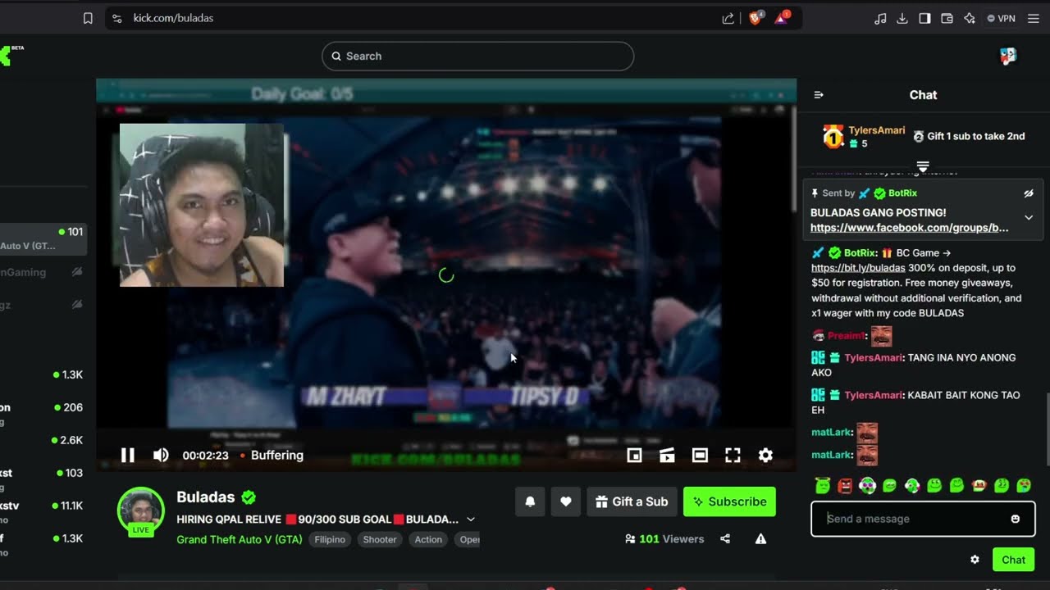Screen dimensions: 1050x590
Task: Open mini player picture-in-picture icon
Action: pos(634,455)
